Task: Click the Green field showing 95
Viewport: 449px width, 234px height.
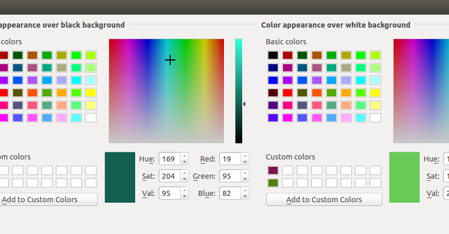Action: point(230,176)
